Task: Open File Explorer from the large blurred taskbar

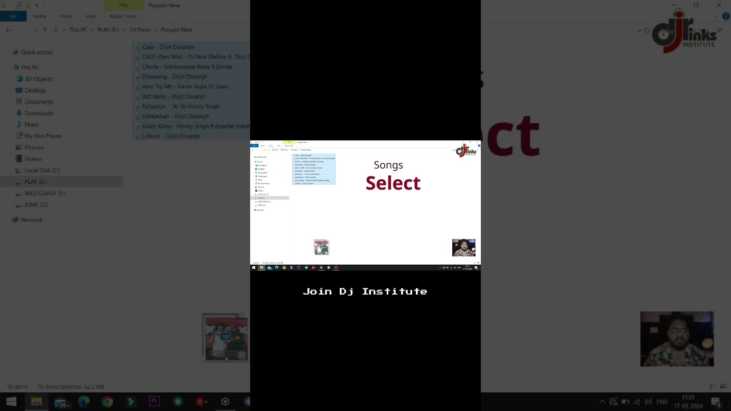Action: [36, 402]
